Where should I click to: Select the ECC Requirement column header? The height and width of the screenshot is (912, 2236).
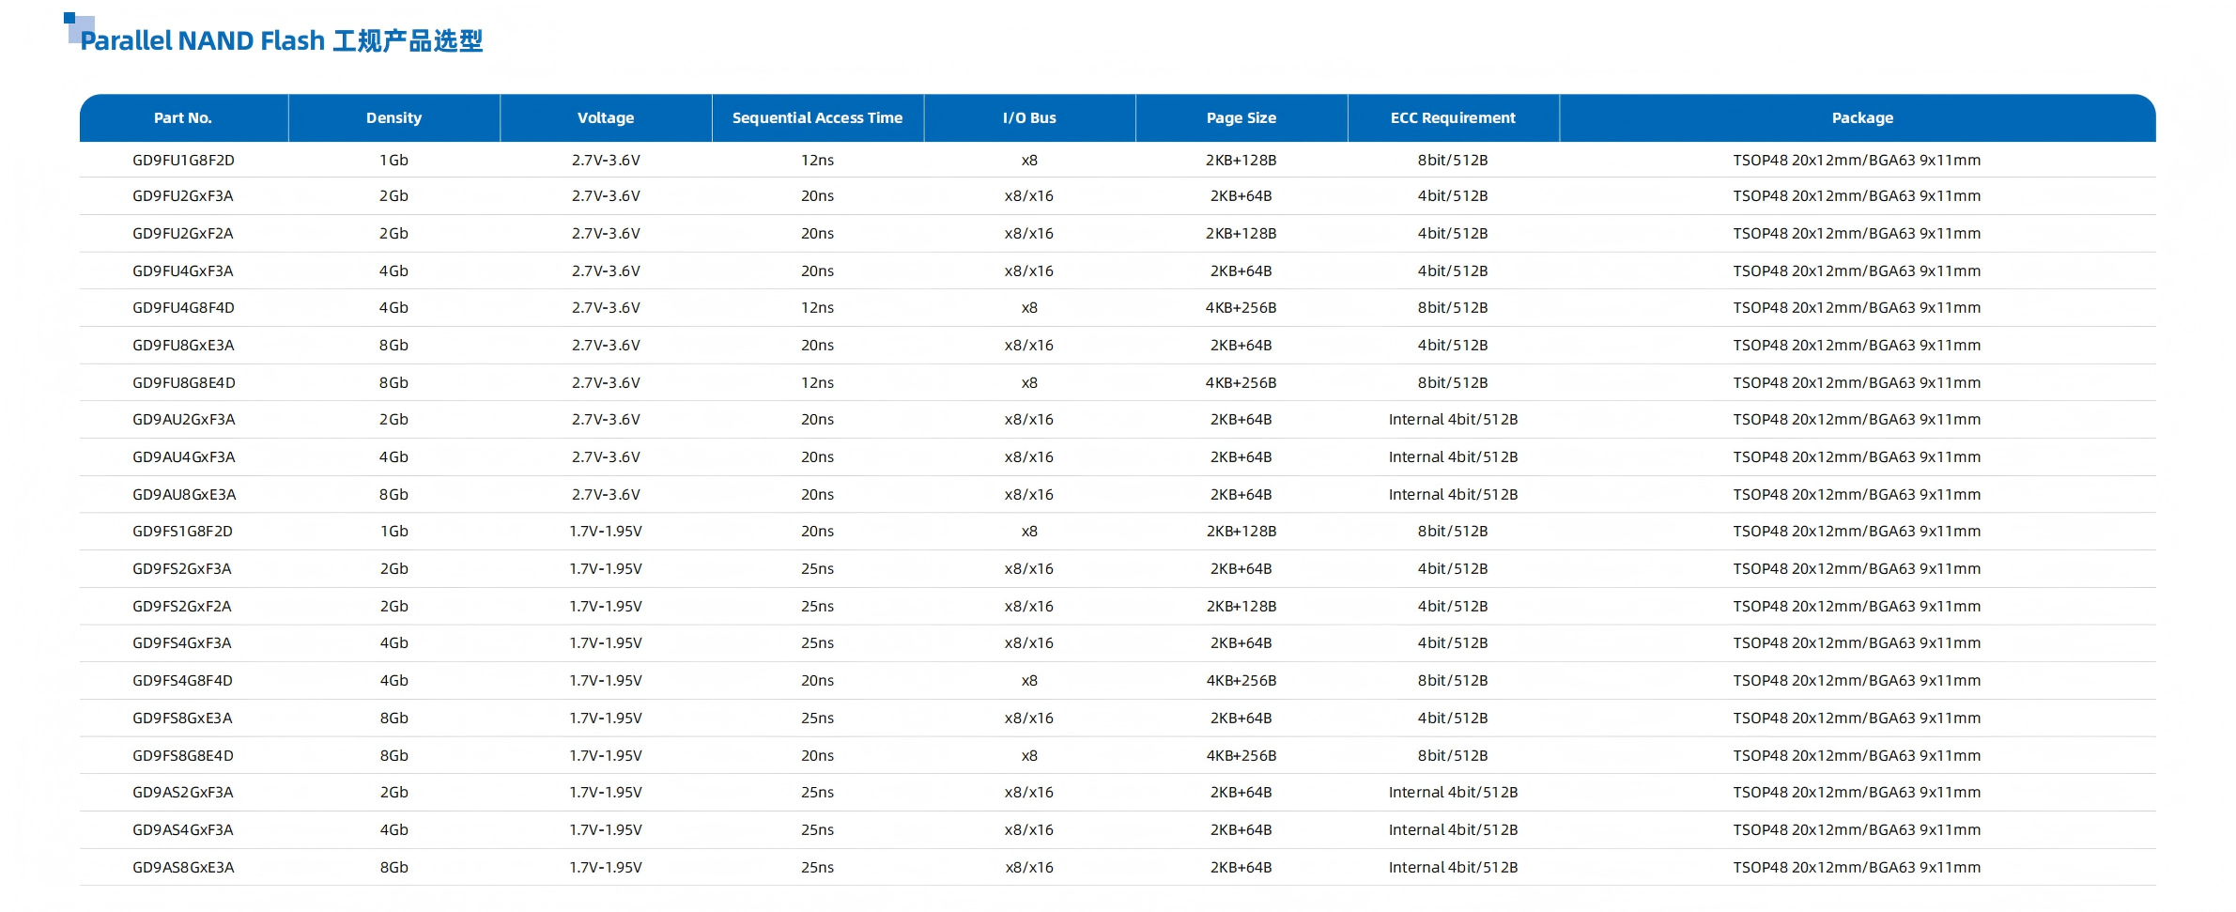click(1453, 118)
